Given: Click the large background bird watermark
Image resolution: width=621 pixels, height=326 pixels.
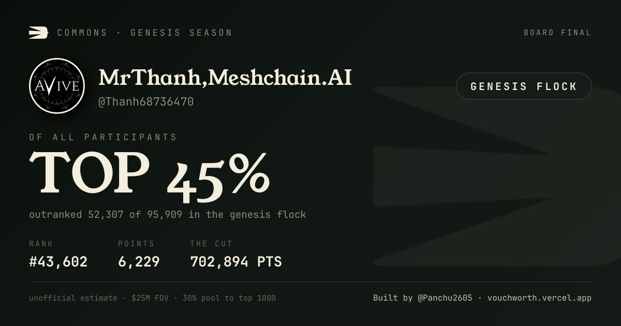Looking at the screenshot, I should coord(497,176).
